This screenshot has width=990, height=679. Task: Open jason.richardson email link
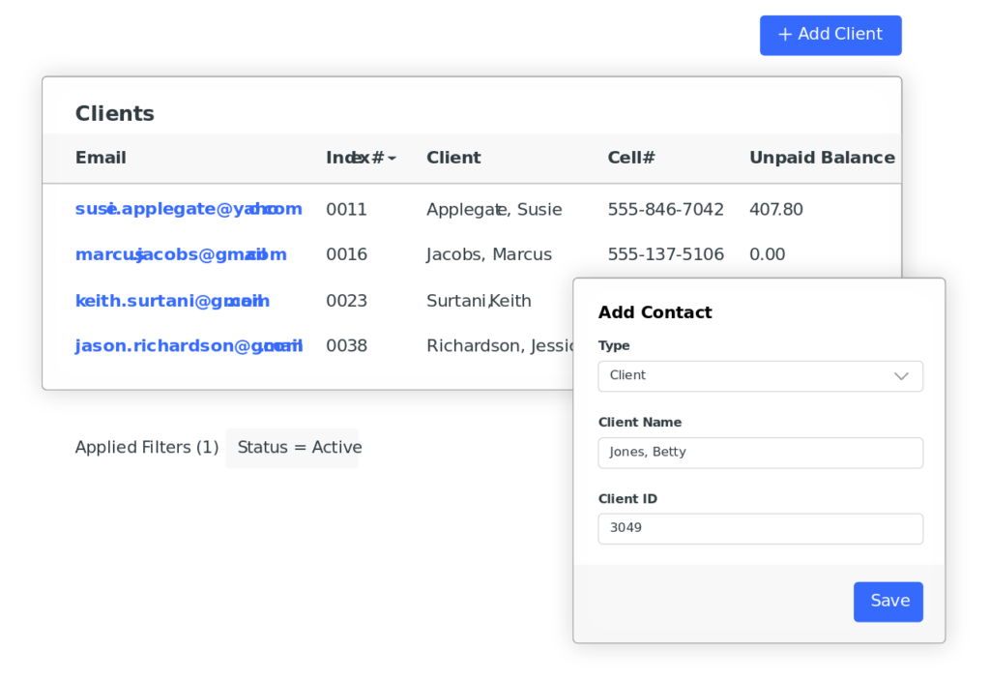[x=189, y=346]
